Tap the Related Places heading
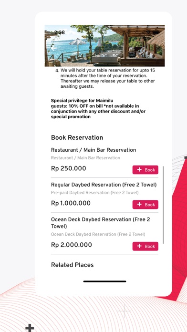Screen dimensions: 187x332 (x=72, y=265)
